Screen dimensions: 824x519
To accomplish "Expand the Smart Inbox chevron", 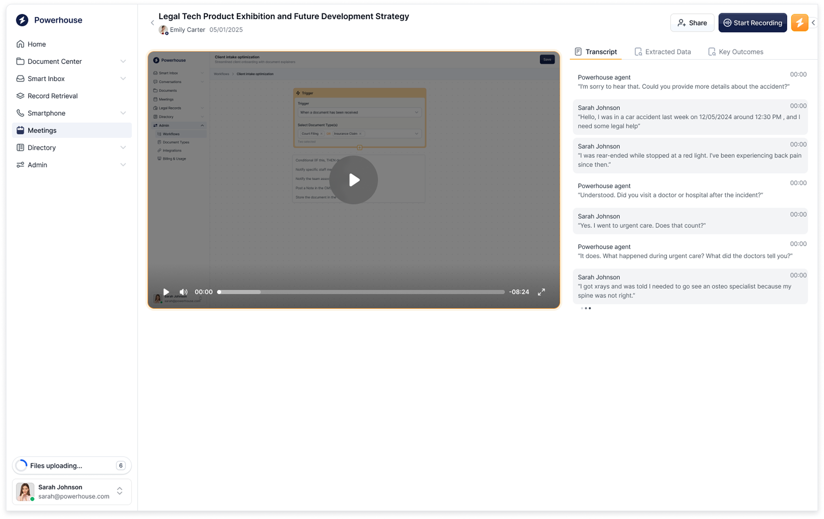I will click(x=123, y=78).
